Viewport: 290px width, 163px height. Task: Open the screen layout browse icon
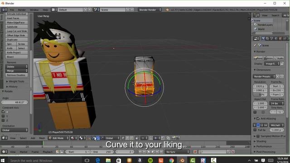[x=54, y=10]
